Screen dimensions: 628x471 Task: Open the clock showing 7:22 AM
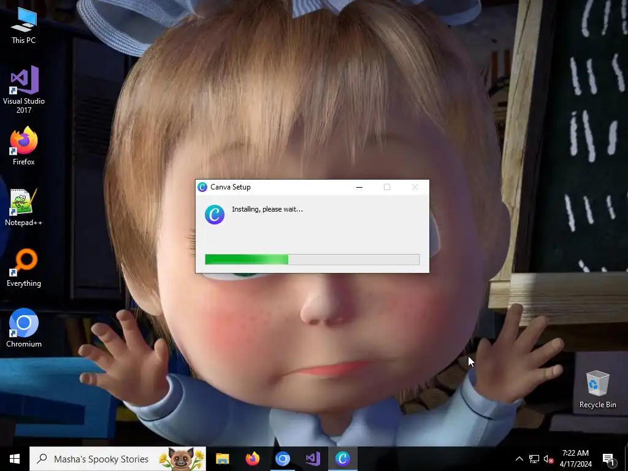tap(575, 459)
